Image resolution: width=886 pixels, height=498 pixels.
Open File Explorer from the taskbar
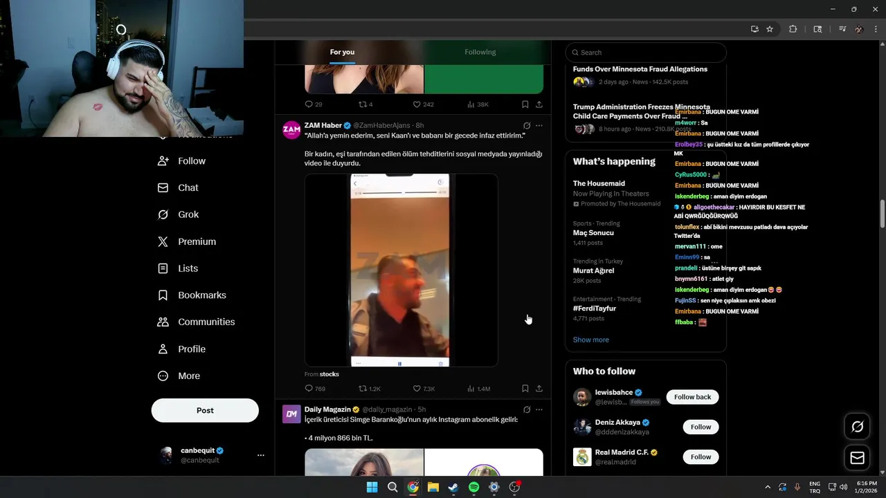[x=433, y=487]
